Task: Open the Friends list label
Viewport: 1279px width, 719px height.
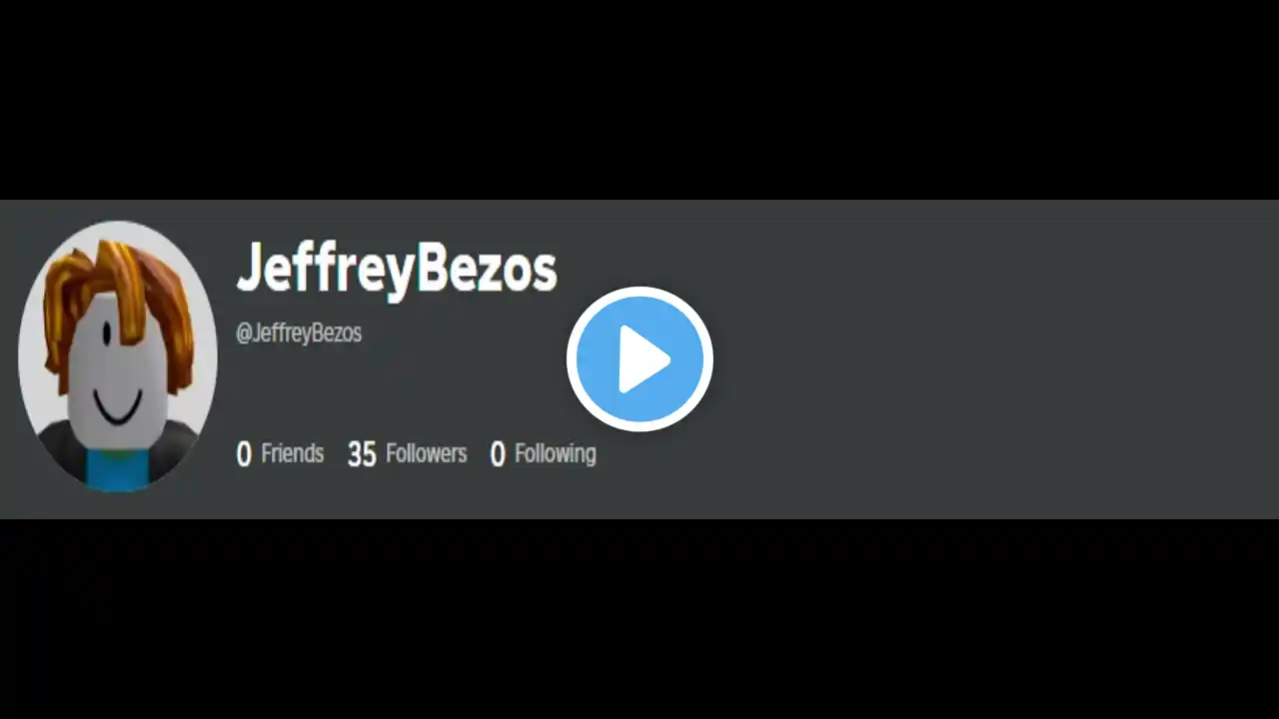Action: tap(293, 453)
